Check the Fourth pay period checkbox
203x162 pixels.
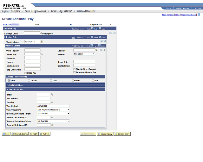73,80
